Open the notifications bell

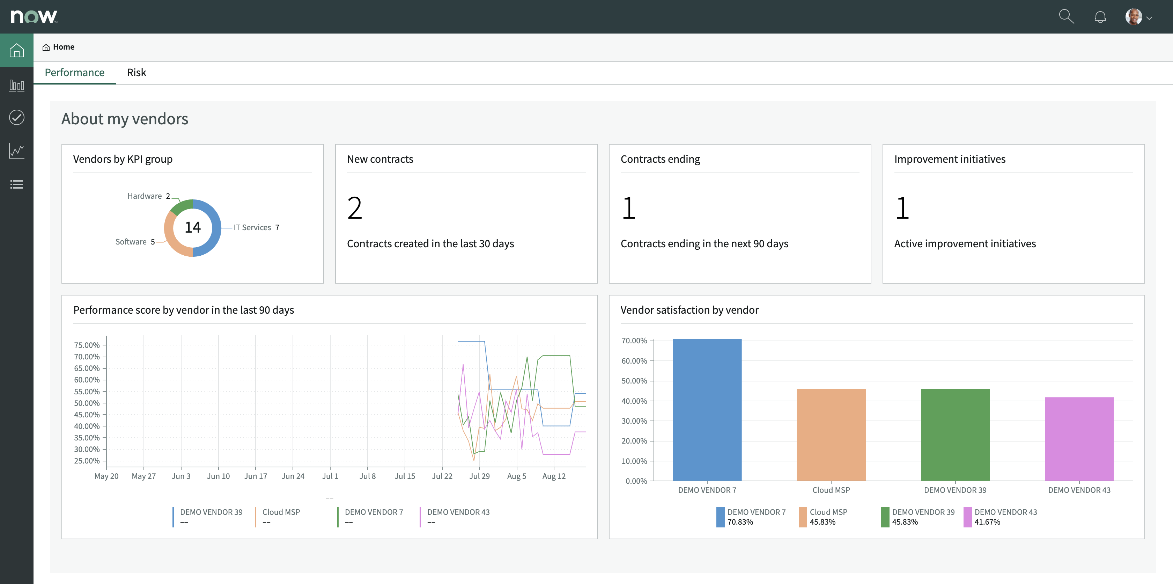coord(1100,17)
